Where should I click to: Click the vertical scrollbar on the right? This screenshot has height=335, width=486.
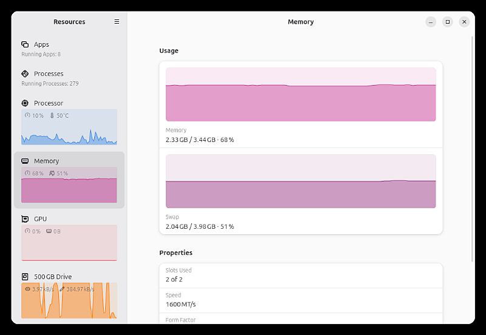pos(472,149)
